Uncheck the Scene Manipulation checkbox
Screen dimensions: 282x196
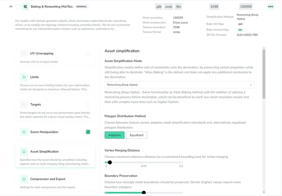[x=88, y=132]
